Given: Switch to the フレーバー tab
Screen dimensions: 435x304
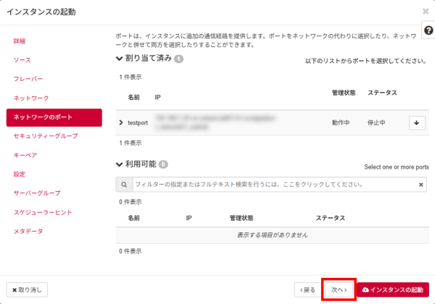Looking at the screenshot, I should (28, 78).
